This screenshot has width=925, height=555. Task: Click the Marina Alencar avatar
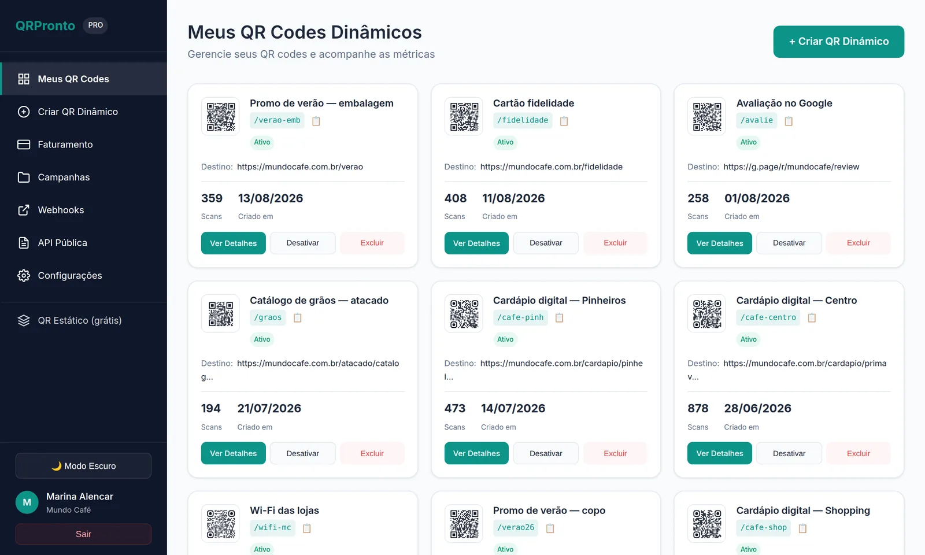(x=27, y=502)
